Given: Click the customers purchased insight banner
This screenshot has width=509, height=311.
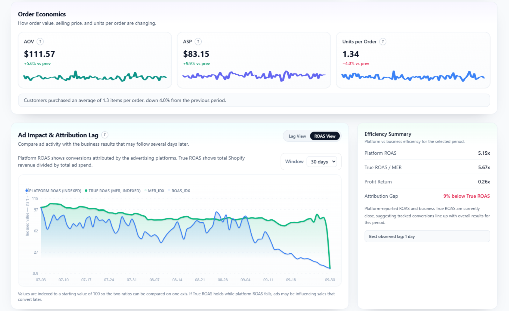Looking at the screenshot, I should (x=254, y=100).
